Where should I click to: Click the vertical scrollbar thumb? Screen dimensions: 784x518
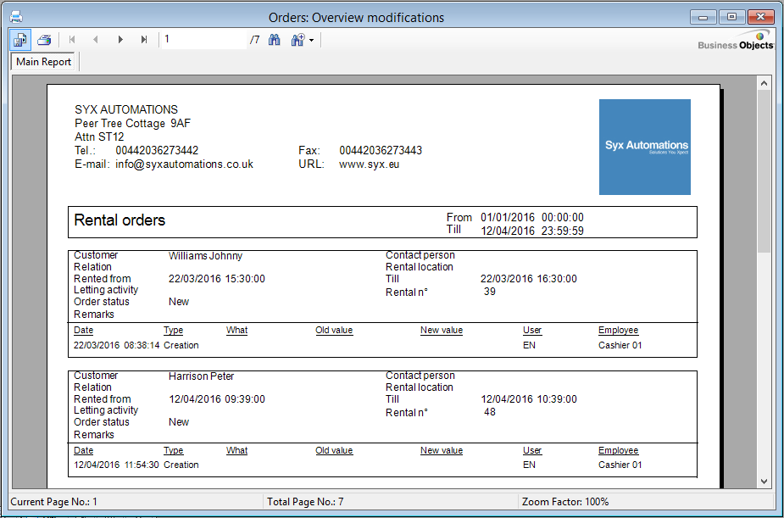point(764,170)
